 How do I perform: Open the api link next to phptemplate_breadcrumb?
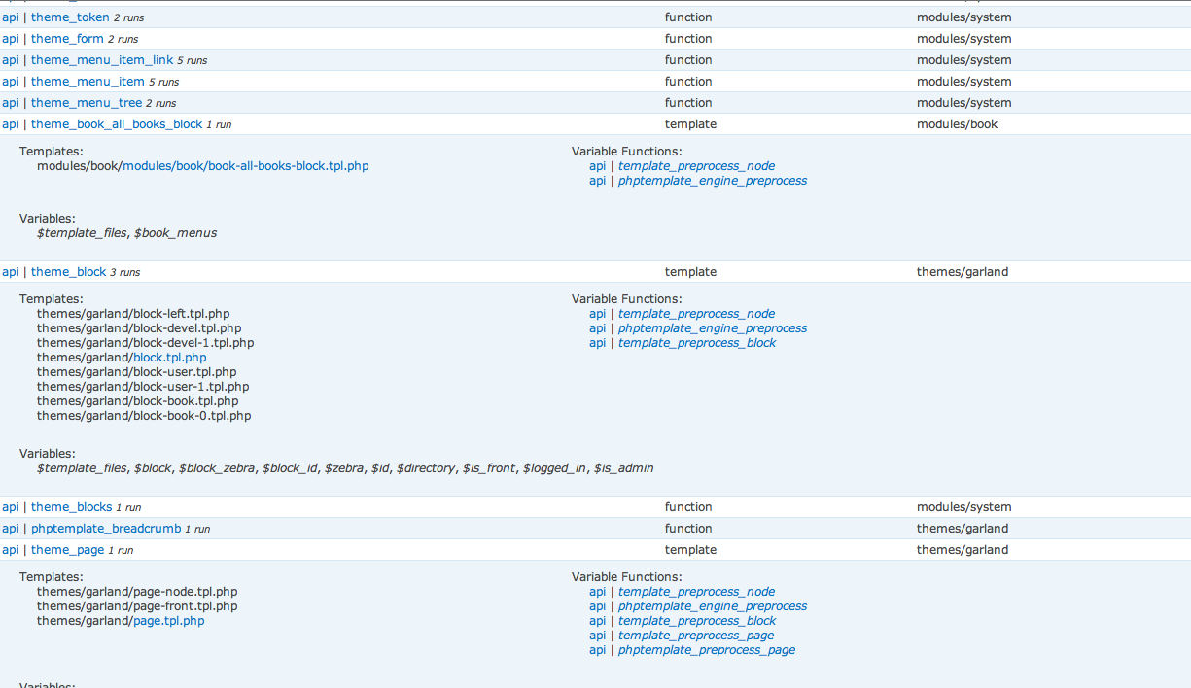pyautogui.click(x=11, y=529)
